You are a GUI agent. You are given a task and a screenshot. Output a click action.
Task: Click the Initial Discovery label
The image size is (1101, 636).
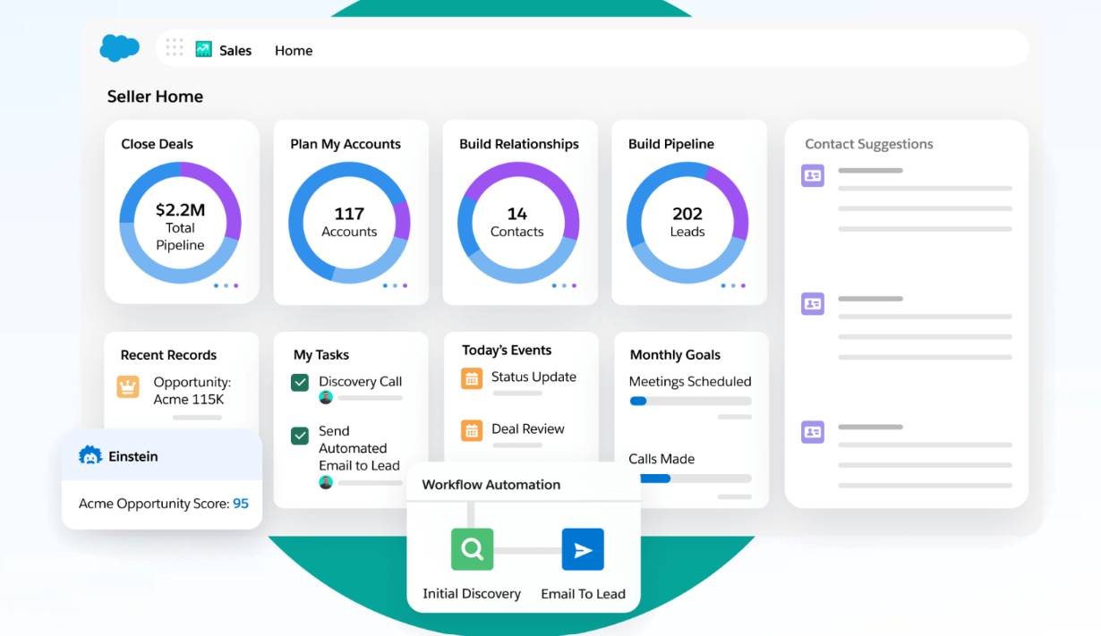click(x=472, y=594)
